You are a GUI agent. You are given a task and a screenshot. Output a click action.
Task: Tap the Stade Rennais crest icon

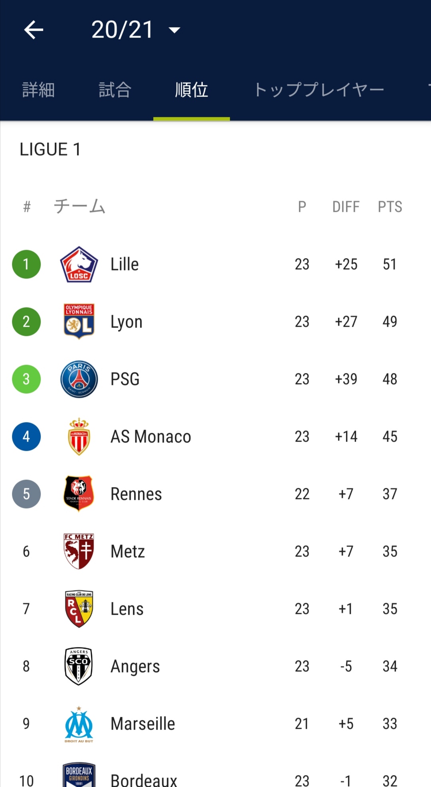79,493
